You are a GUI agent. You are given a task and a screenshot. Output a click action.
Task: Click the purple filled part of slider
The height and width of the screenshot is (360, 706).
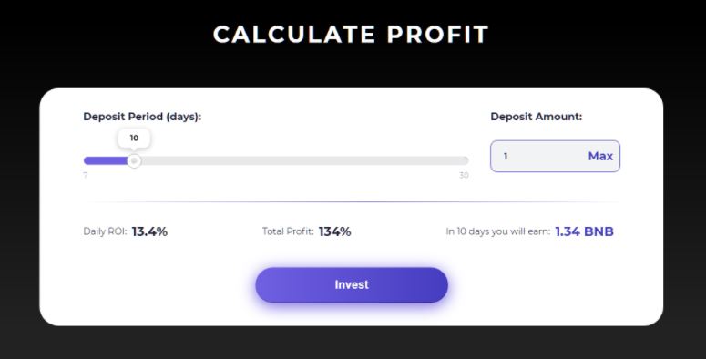[x=106, y=160]
